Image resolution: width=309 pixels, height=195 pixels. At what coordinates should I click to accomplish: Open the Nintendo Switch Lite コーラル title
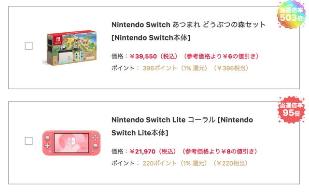coord(181,120)
